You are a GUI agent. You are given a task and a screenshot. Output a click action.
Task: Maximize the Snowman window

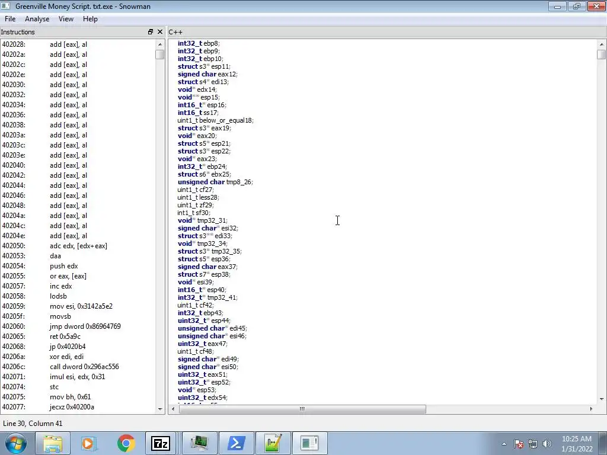576,6
